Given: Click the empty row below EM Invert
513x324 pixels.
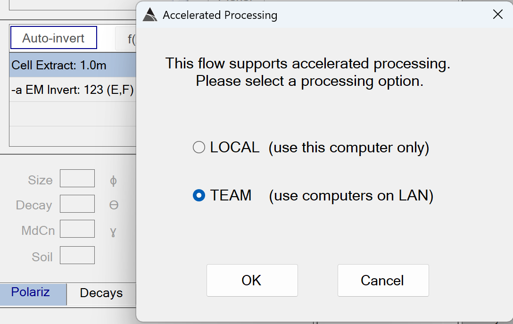Looking at the screenshot, I should [71, 114].
